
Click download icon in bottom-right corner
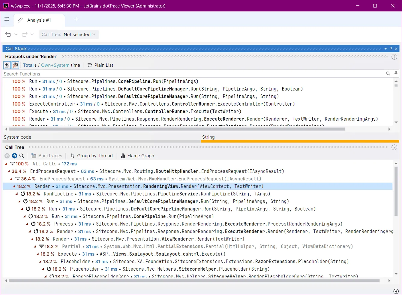(x=396, y=291)
